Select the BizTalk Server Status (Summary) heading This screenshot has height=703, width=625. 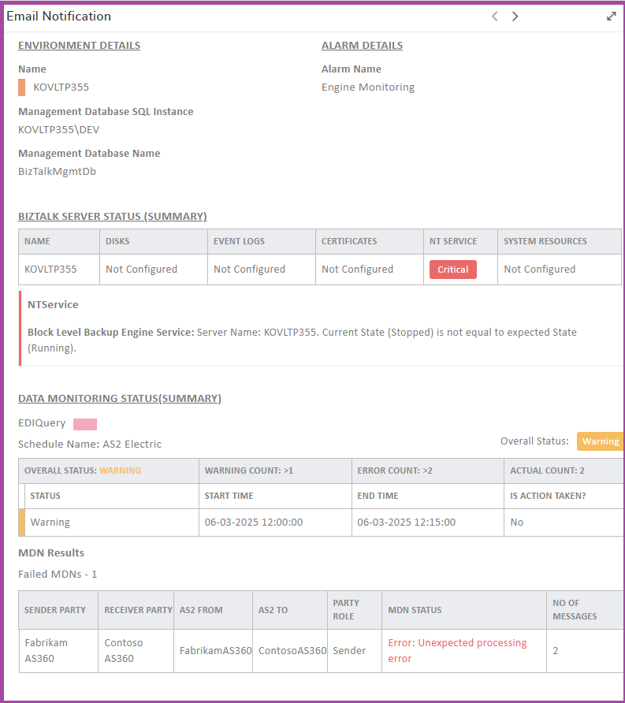[113, 216]
